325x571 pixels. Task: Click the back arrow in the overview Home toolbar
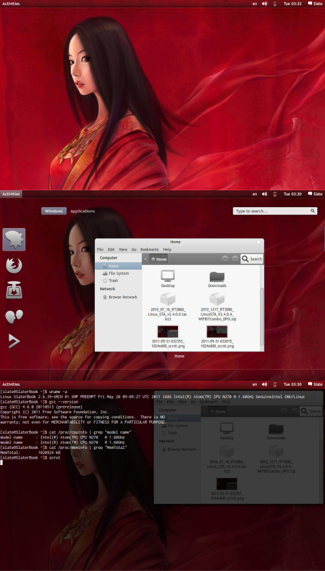(225, 259)
